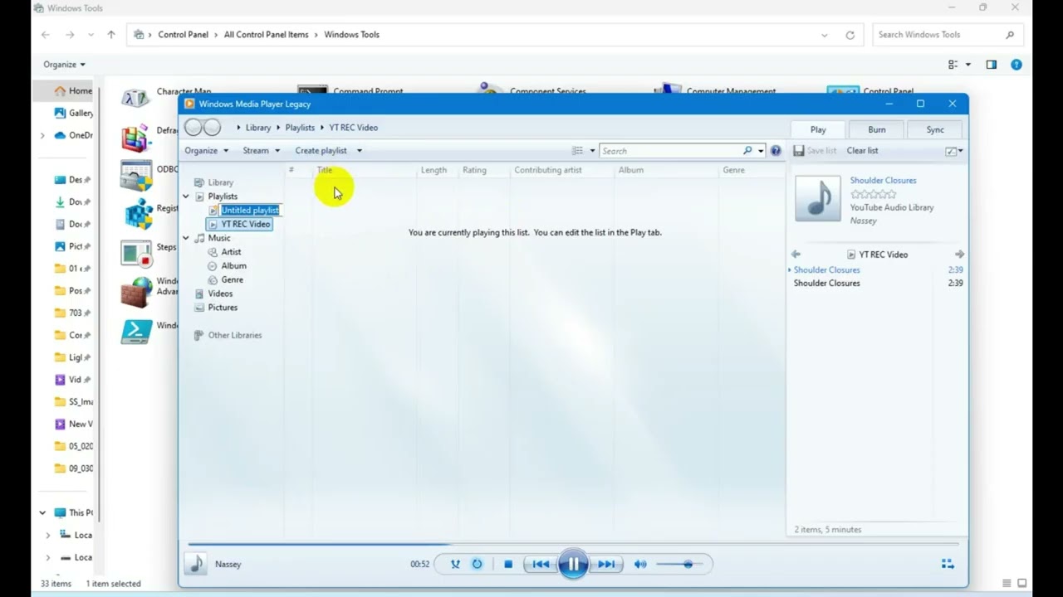Rate the track using the stars
The height and width of the screenshot is (597, 1063).
coord(873,194)
